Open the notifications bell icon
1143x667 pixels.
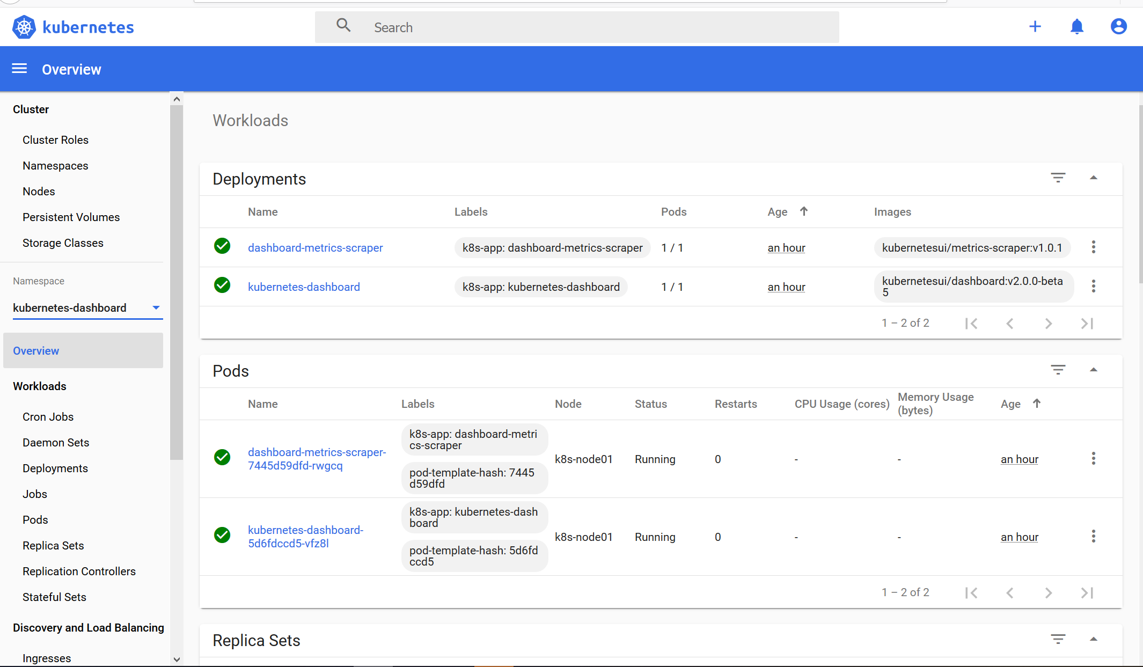pyautogui.click(x=1077, y=26)
